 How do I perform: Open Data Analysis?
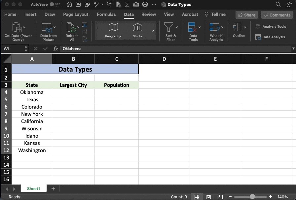point(270,37)
